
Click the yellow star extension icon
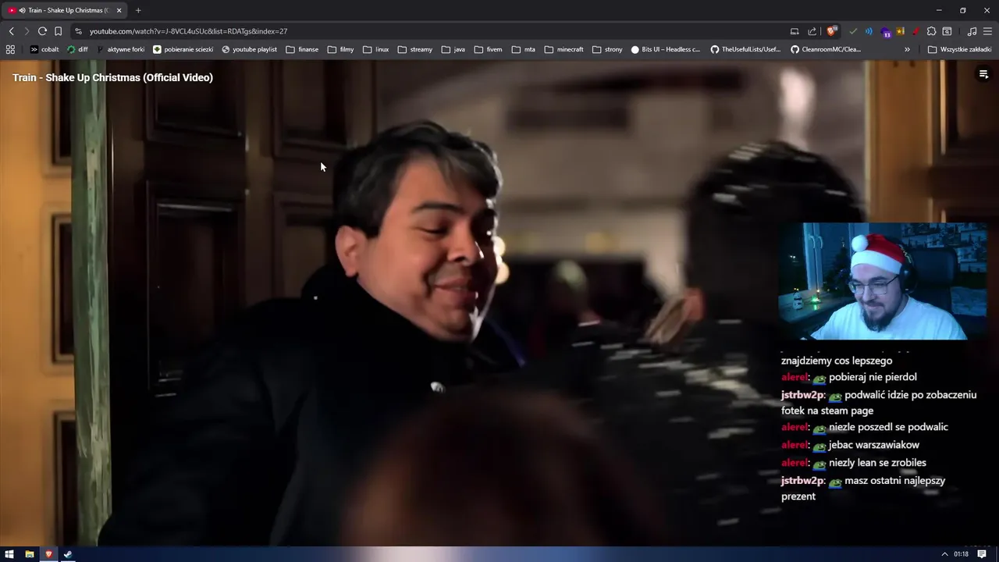[900, 31]
